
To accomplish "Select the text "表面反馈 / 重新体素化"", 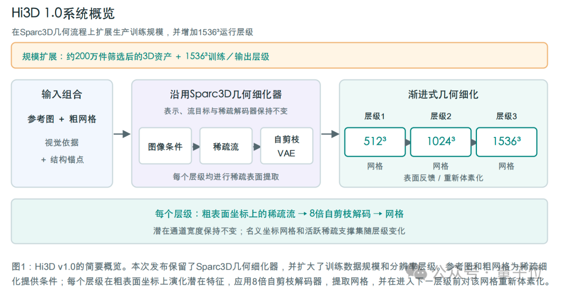I will click(x=443, y=178).
